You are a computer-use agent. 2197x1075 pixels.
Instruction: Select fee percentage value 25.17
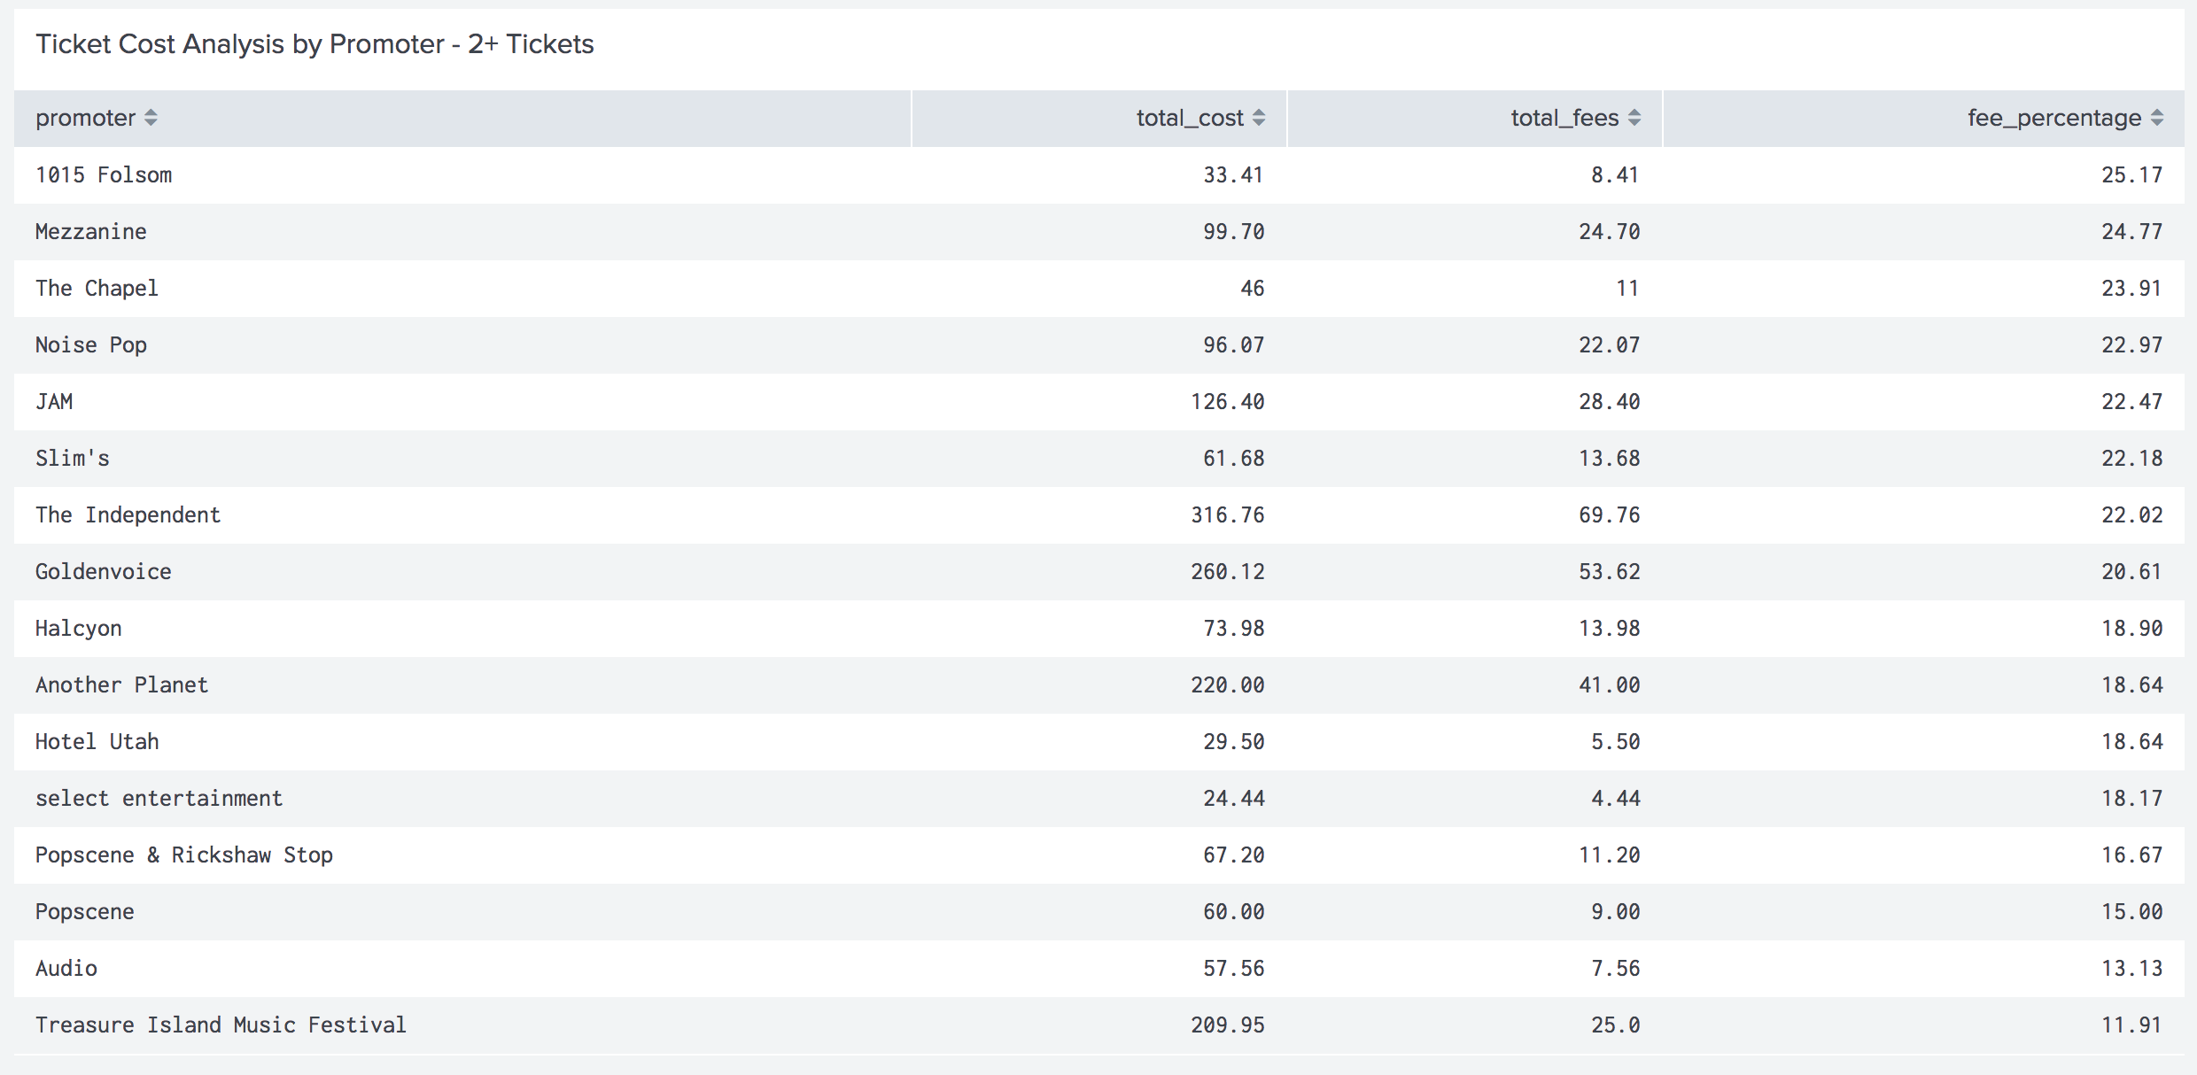2131,174
